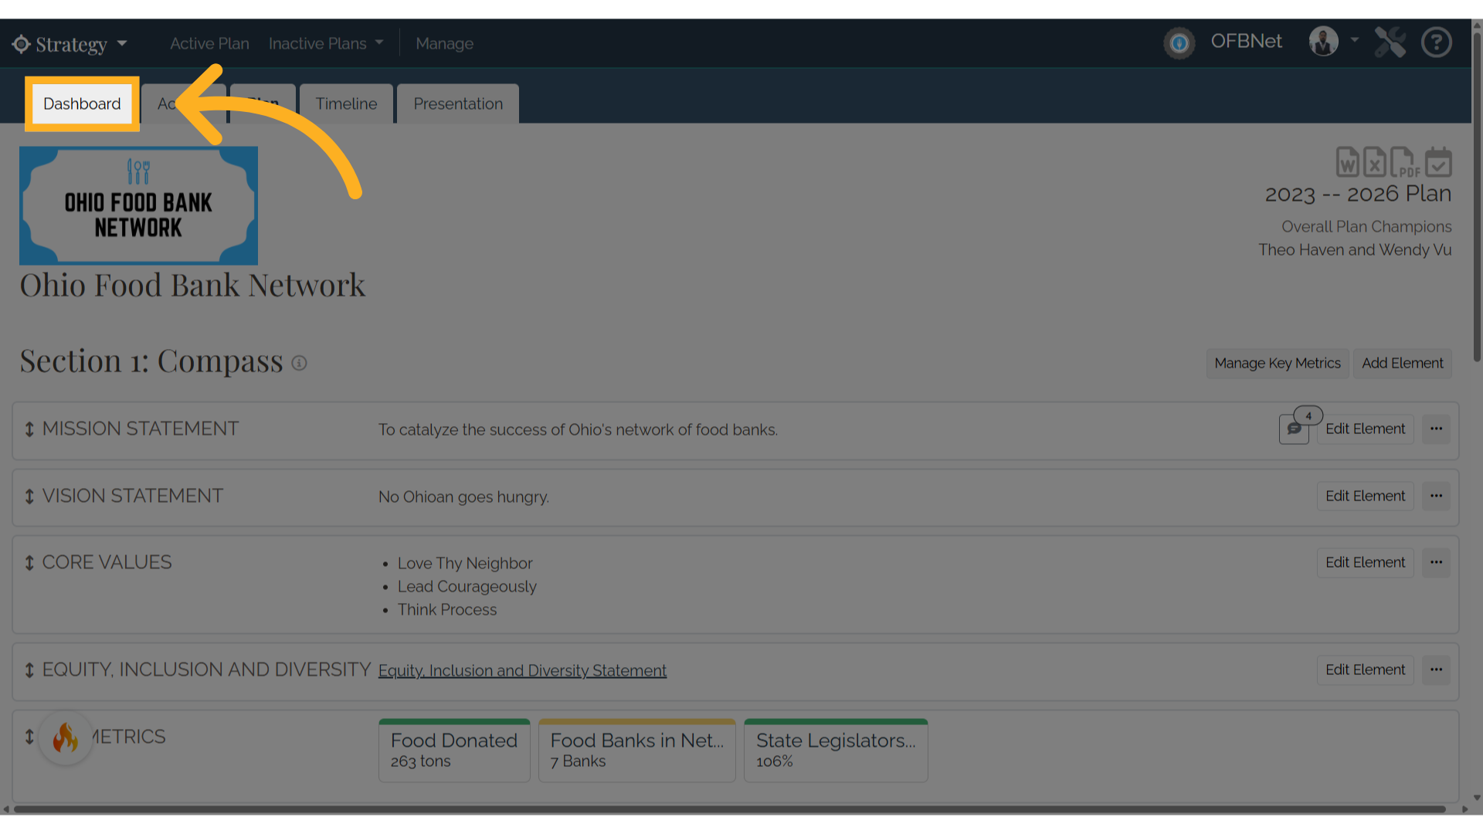Open the Manage menu item

coord(444,44)
